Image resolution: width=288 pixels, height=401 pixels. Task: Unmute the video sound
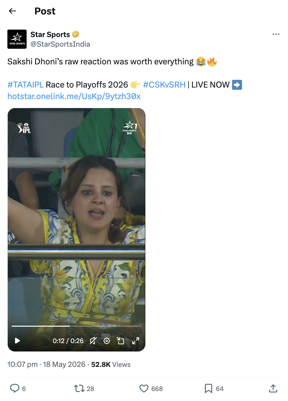(93, 340)
